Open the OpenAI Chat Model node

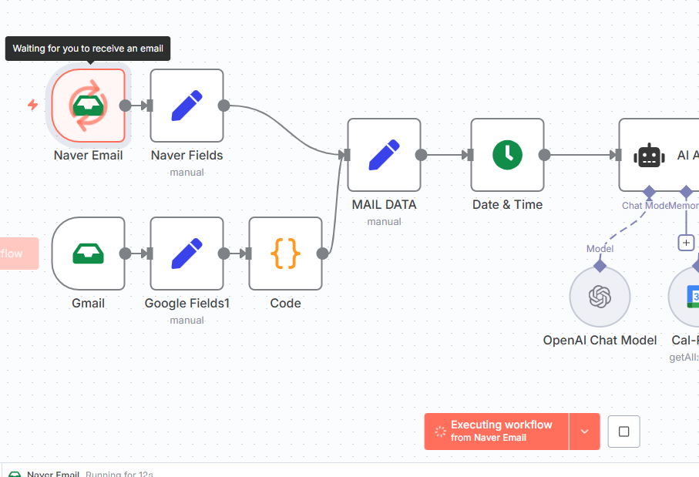(x=600, y=297)
